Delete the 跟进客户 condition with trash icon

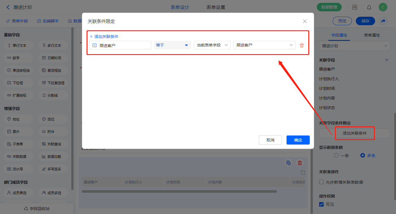pos(302,45)
